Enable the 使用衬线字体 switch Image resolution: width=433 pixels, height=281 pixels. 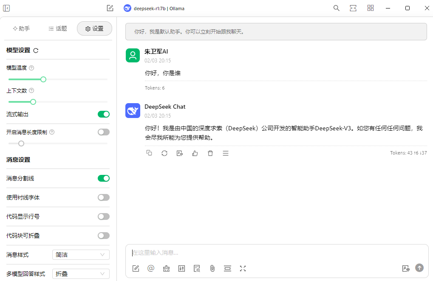click(x=104, y=197)
